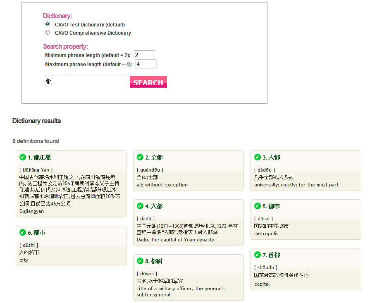Open the 1. 都江堰 result title
377x303 pixels.
[40, 157]
